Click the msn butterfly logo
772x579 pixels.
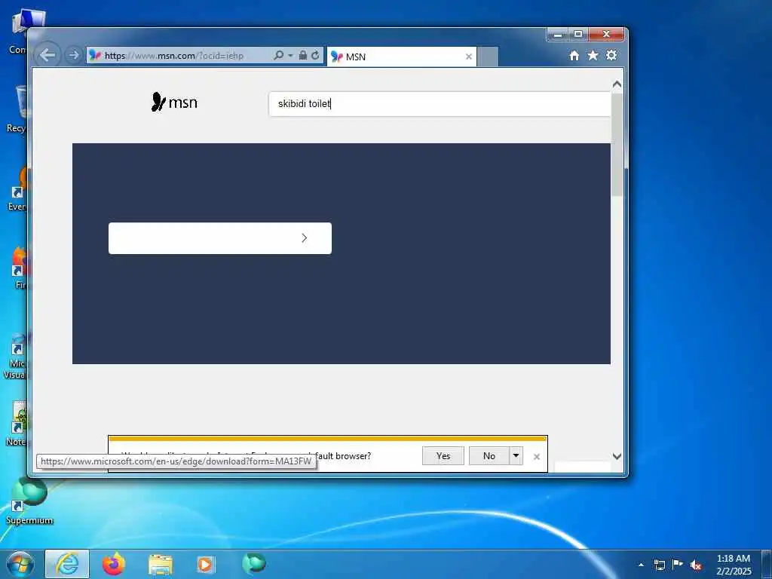174,103
